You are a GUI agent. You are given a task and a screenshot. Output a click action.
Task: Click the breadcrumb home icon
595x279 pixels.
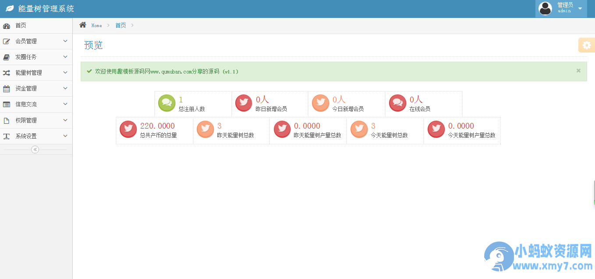[83, 25]
